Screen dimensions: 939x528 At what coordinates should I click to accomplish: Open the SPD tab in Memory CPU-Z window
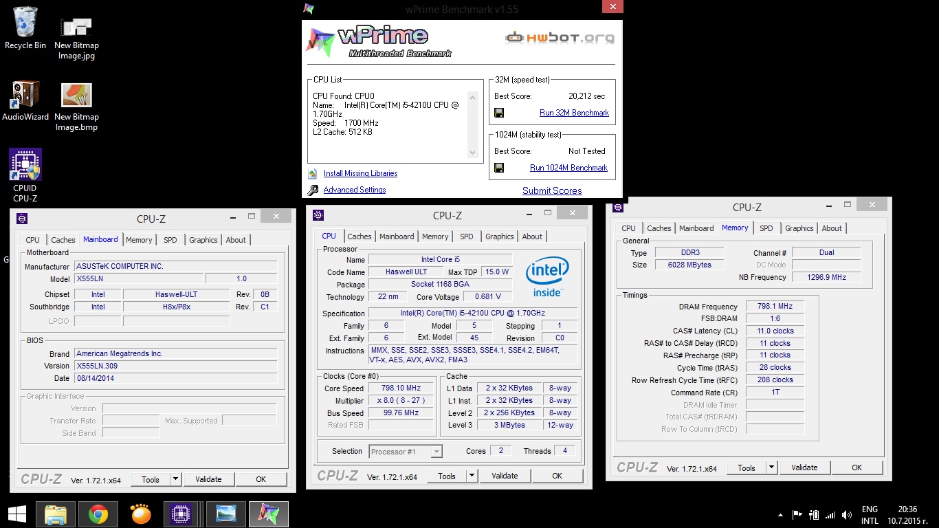pyautogui.click(x=766, y=228)
